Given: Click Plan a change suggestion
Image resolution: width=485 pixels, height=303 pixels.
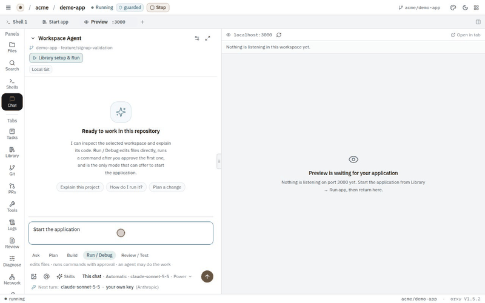Looking at the screenshot, I should [x=167, y=187].
